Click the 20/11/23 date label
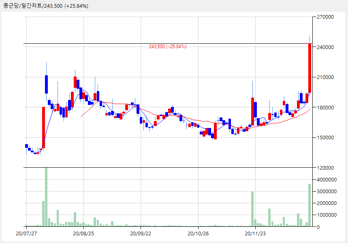 pos(255,234)
